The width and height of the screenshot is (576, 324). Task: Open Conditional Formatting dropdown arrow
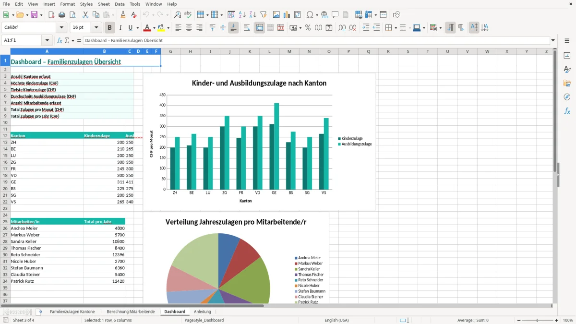click(440, 28)
